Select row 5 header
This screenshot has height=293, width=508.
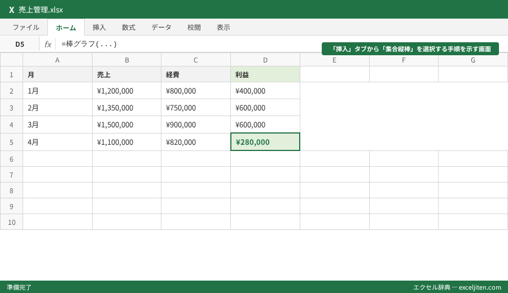pyautogui.click(x=11, y=142)
